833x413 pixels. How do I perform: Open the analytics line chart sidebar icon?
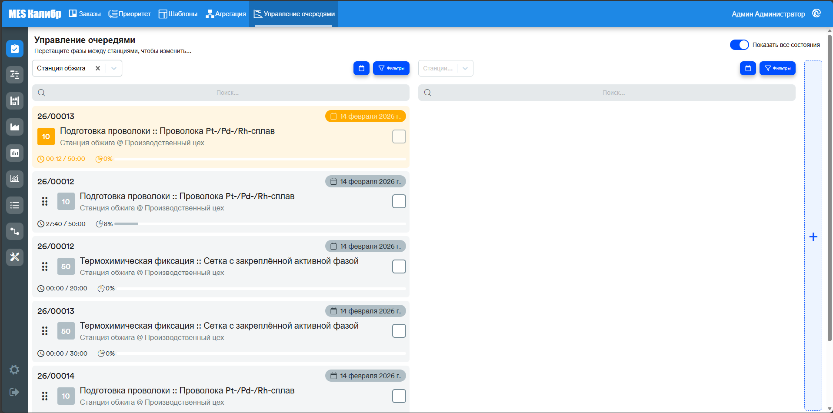[x=15, y=179]
